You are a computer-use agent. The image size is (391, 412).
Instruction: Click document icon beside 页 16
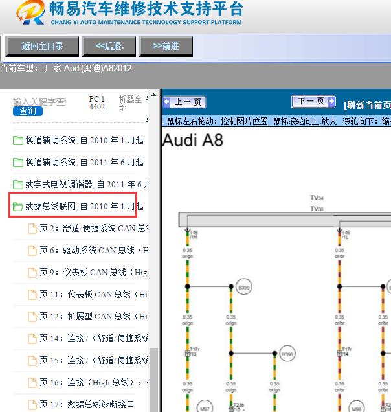32,383
